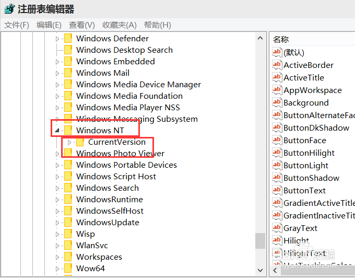Click the ButtonShadow string value icon

click(x=277, y=178)
